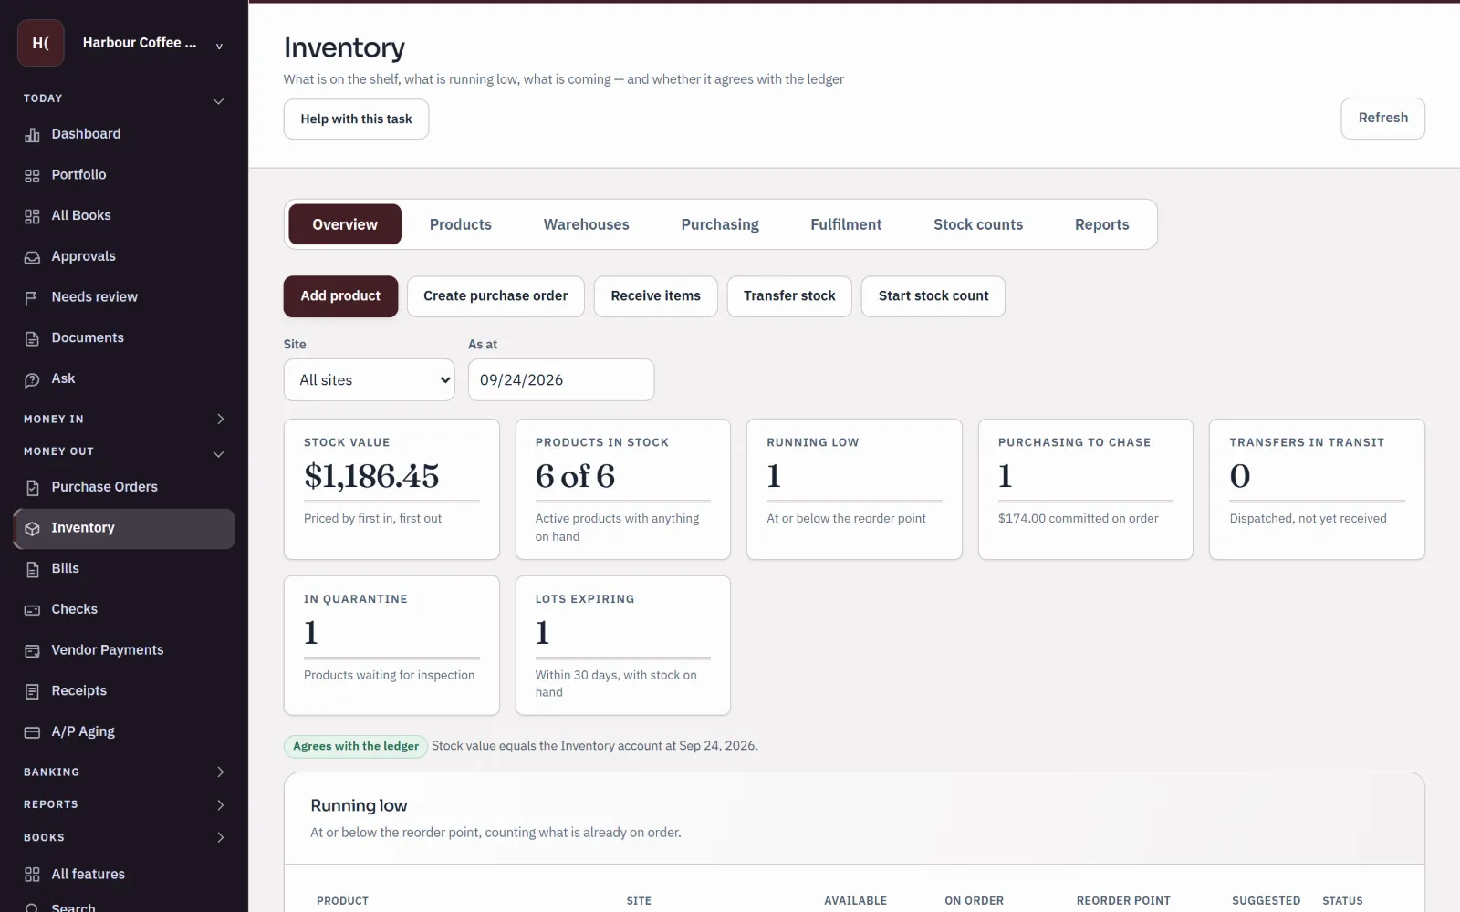Click Create purchase order
This screenshot has width=1460, height=912.
coord(495,296)
